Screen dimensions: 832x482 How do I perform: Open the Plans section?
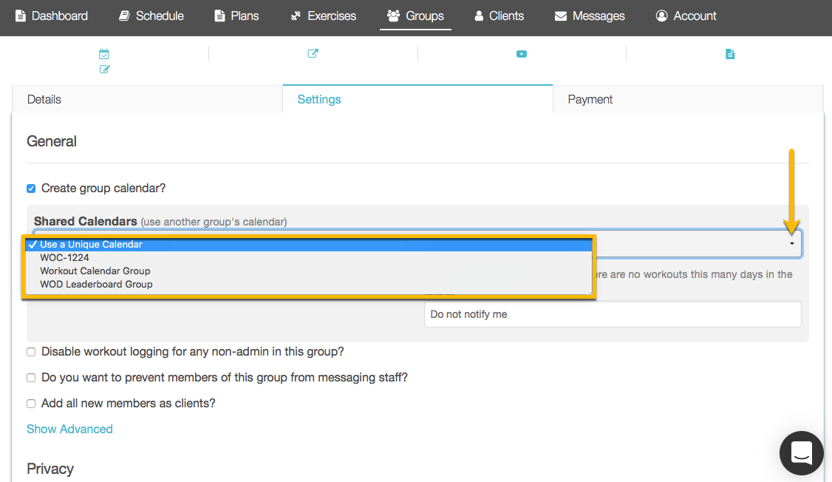point(236,16)
